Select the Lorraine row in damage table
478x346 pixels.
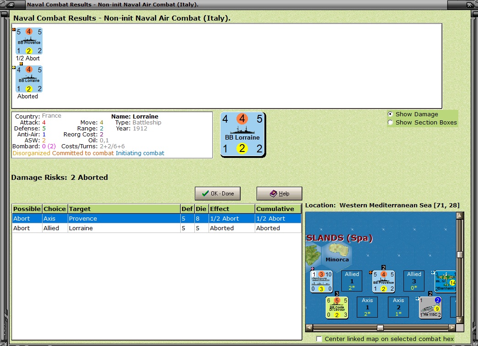click(x=157, y=228)
